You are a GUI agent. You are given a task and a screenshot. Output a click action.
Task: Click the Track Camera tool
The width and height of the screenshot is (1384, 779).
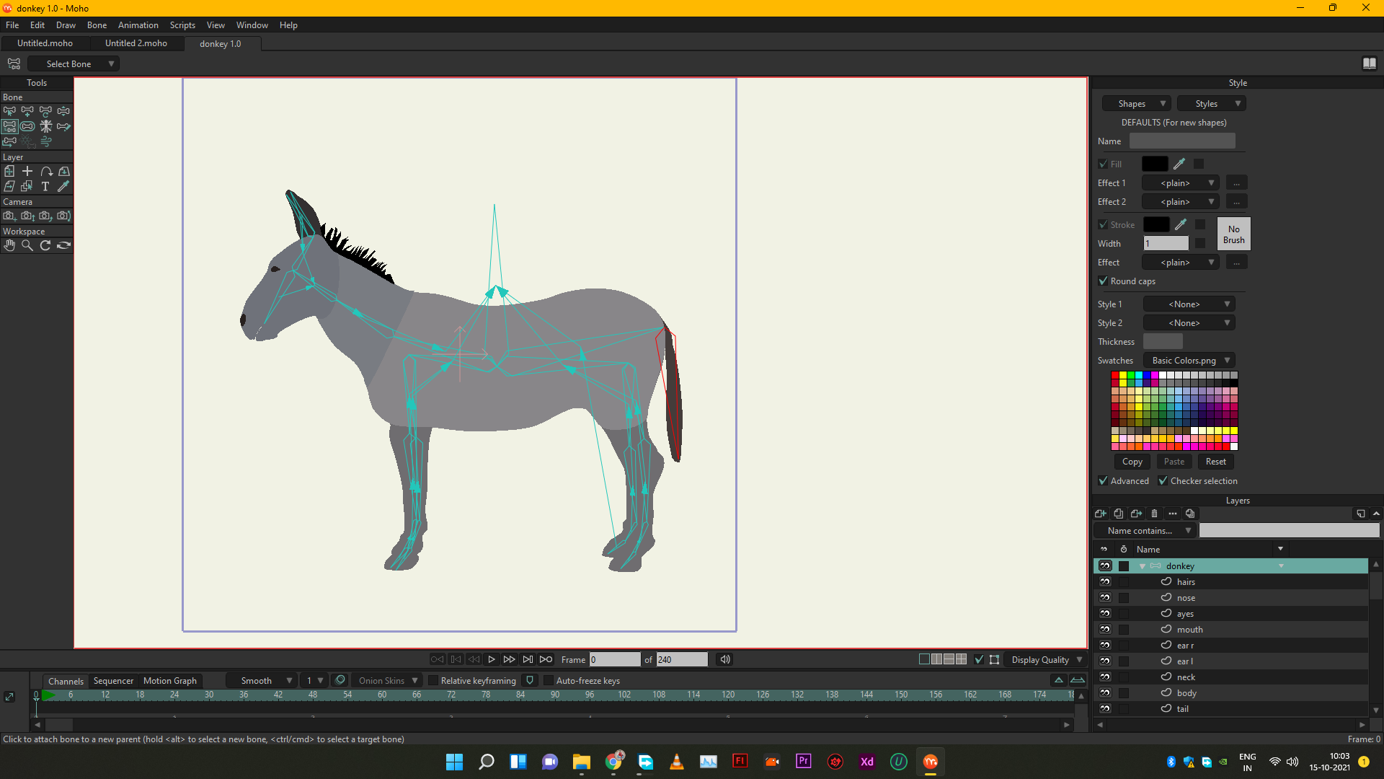tap(9, 216)
